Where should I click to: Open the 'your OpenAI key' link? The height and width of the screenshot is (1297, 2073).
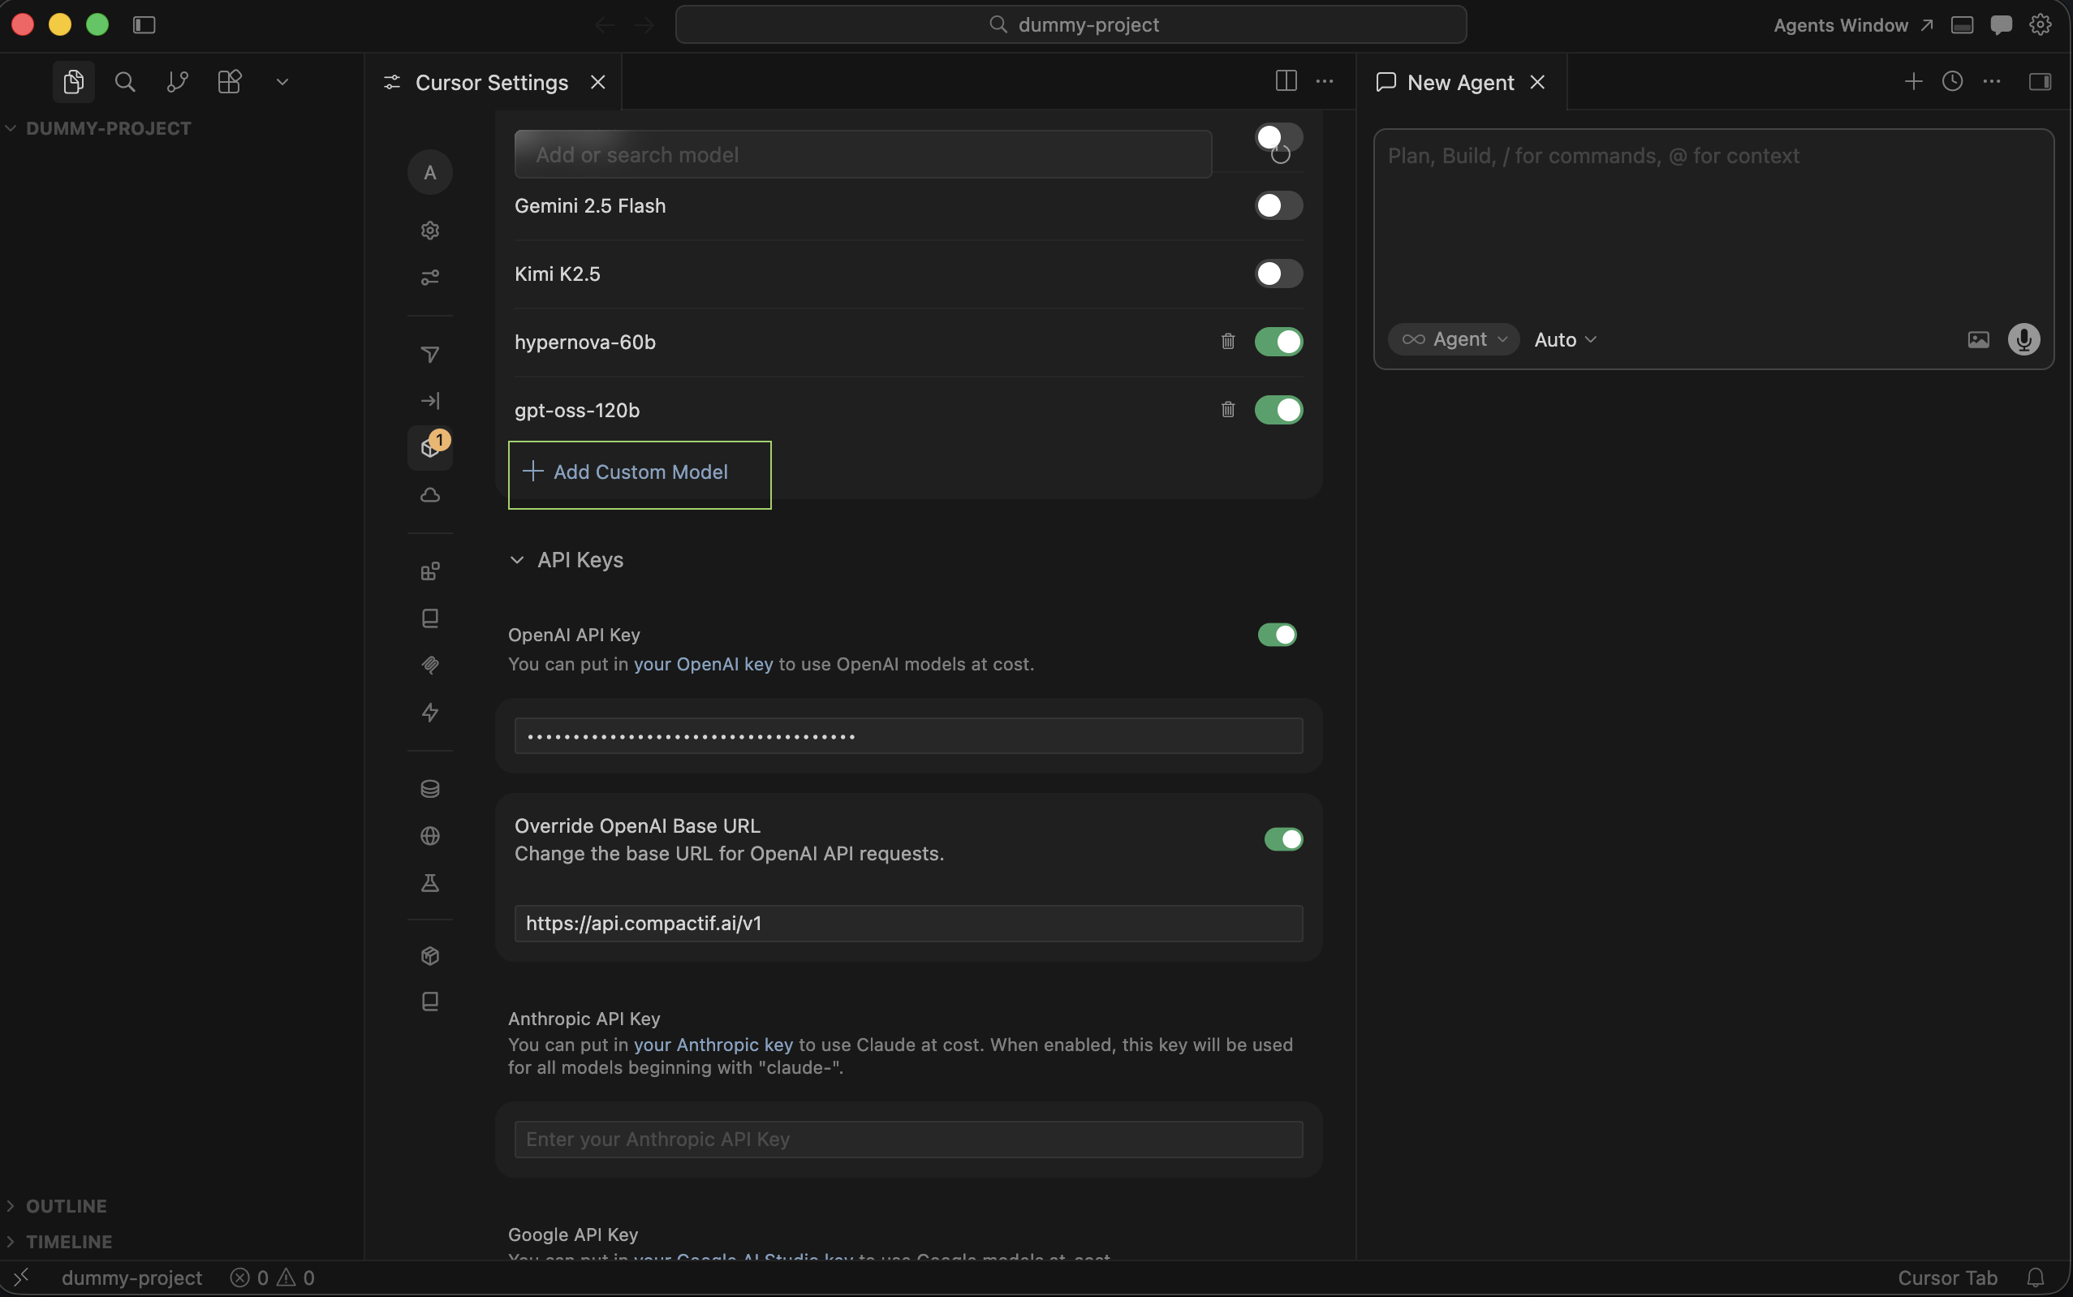pos(703,664)
